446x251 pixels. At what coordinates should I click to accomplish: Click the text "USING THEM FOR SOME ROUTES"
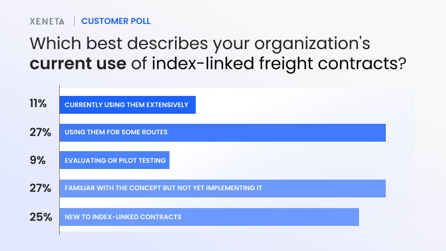[117, 133]
